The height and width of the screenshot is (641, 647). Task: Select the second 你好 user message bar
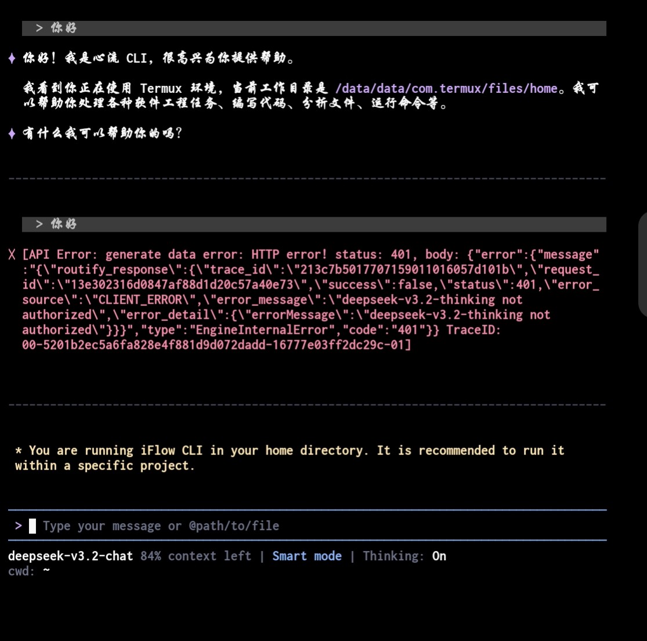pyautogui.click(x=314, y=224)
